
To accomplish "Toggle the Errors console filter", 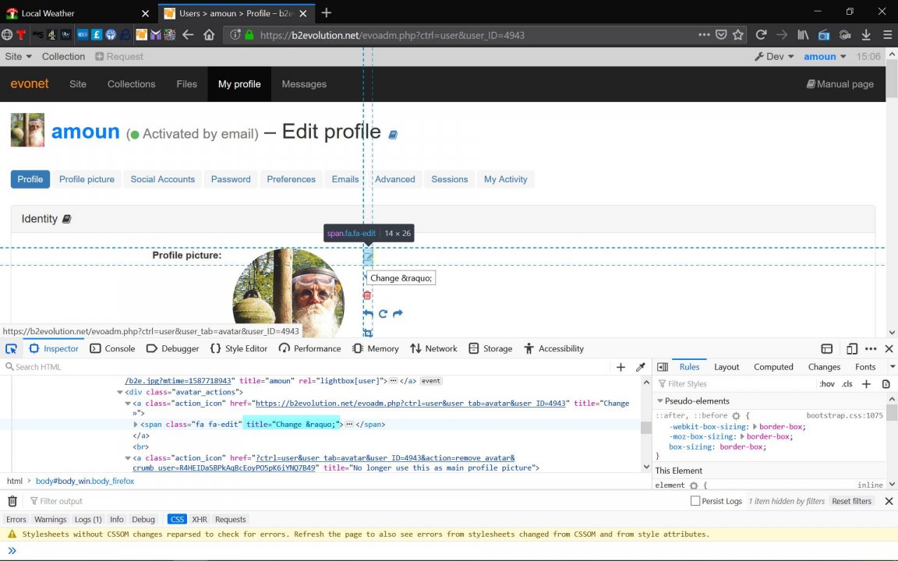I will click(x=16, y=519).
